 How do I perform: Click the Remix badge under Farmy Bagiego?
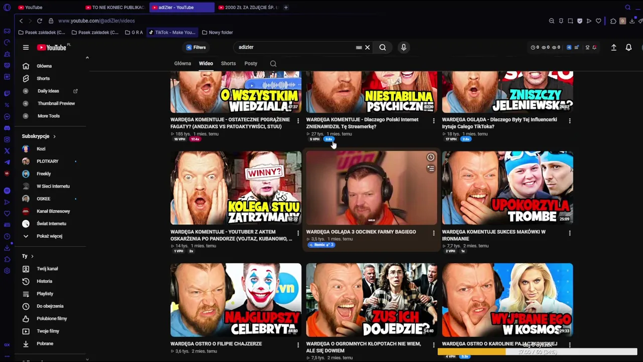pyautogui.click(x=321, y=245)
